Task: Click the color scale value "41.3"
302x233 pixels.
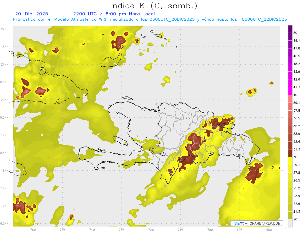Action: [x=297, y=87]
